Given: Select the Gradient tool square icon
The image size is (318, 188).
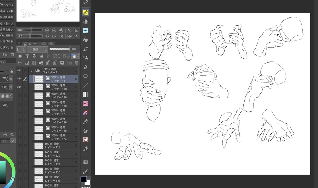Looking at the screenshot, I should click(85, 162).
